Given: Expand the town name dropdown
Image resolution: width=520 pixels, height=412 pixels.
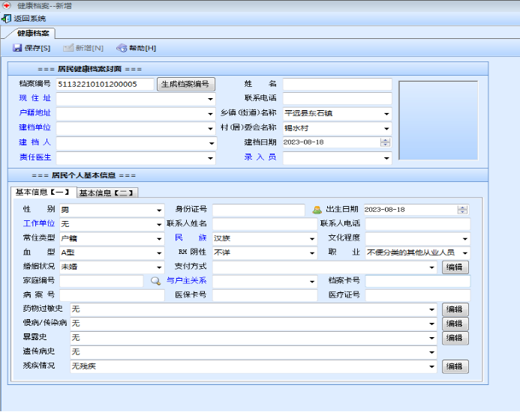Looking at the screenshot, I should [x=386, y=114].
